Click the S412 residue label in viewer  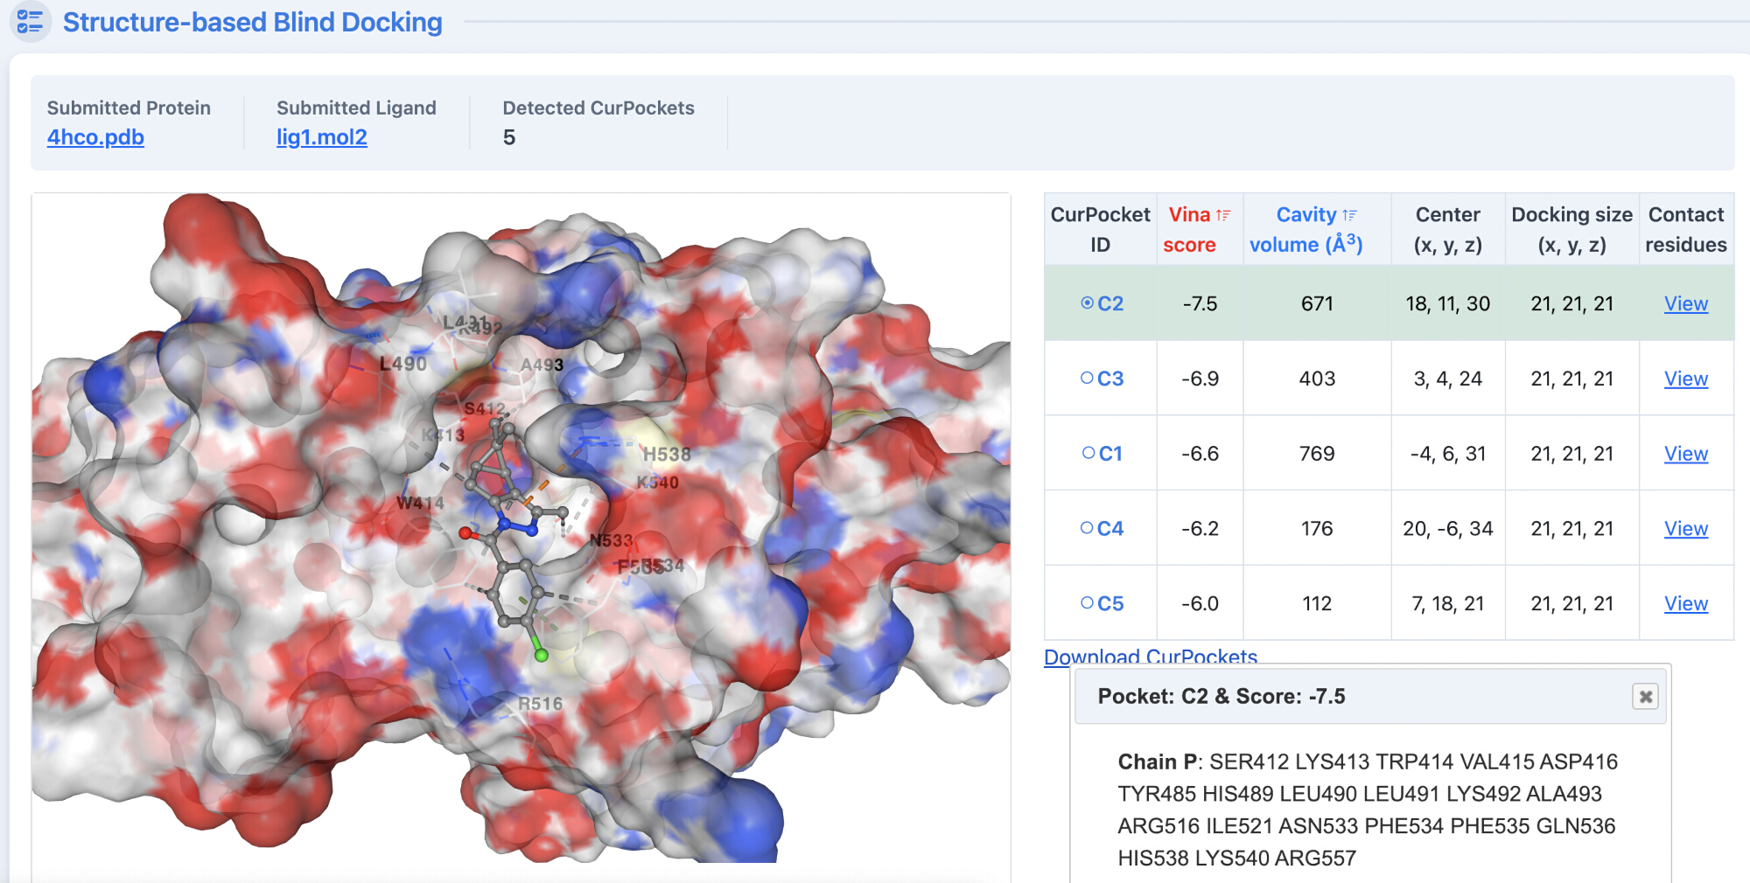[x=485, y=408]
